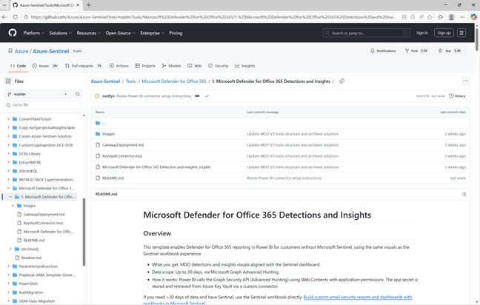View commit check status checkmark
The width and height of the screenshot is (480, 305).
[207, 96]
